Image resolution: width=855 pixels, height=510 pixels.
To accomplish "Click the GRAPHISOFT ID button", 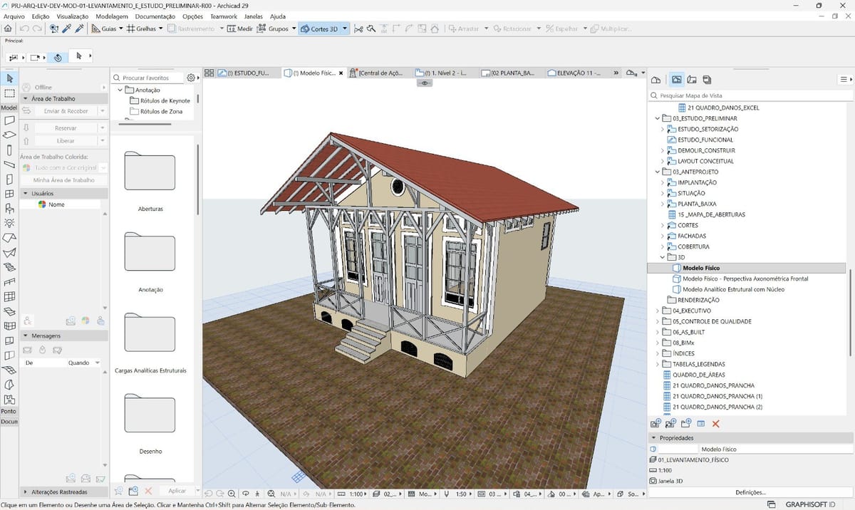I will (x=810, y=504).
